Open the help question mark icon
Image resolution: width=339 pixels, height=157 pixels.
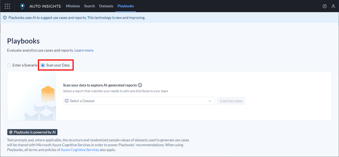tap(325, 6)
